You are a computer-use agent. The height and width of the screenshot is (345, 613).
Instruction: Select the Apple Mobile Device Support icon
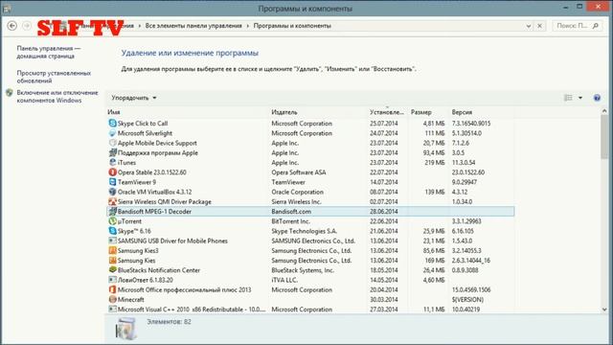pos(113,143)
